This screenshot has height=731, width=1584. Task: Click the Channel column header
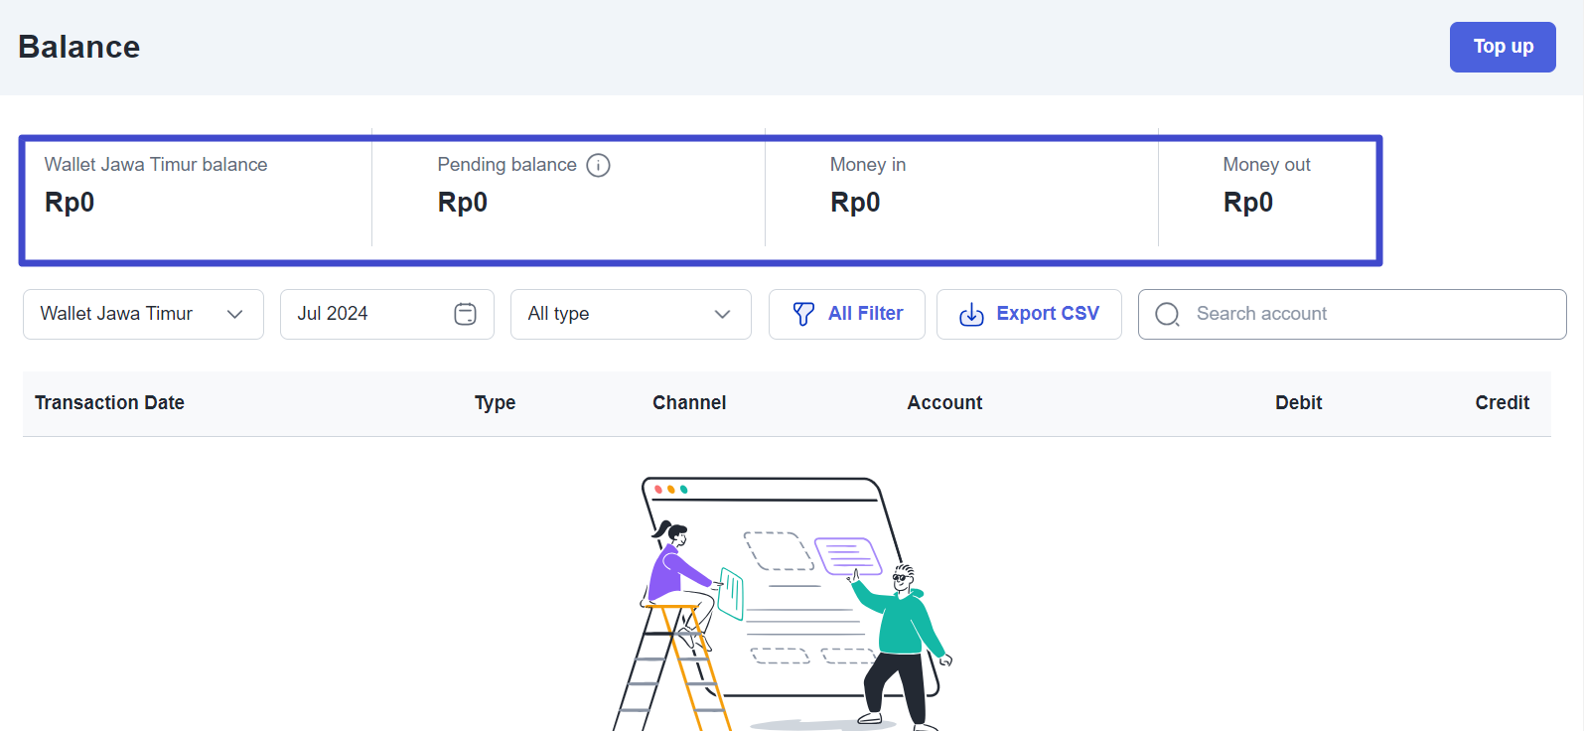[x=688, y=402]
